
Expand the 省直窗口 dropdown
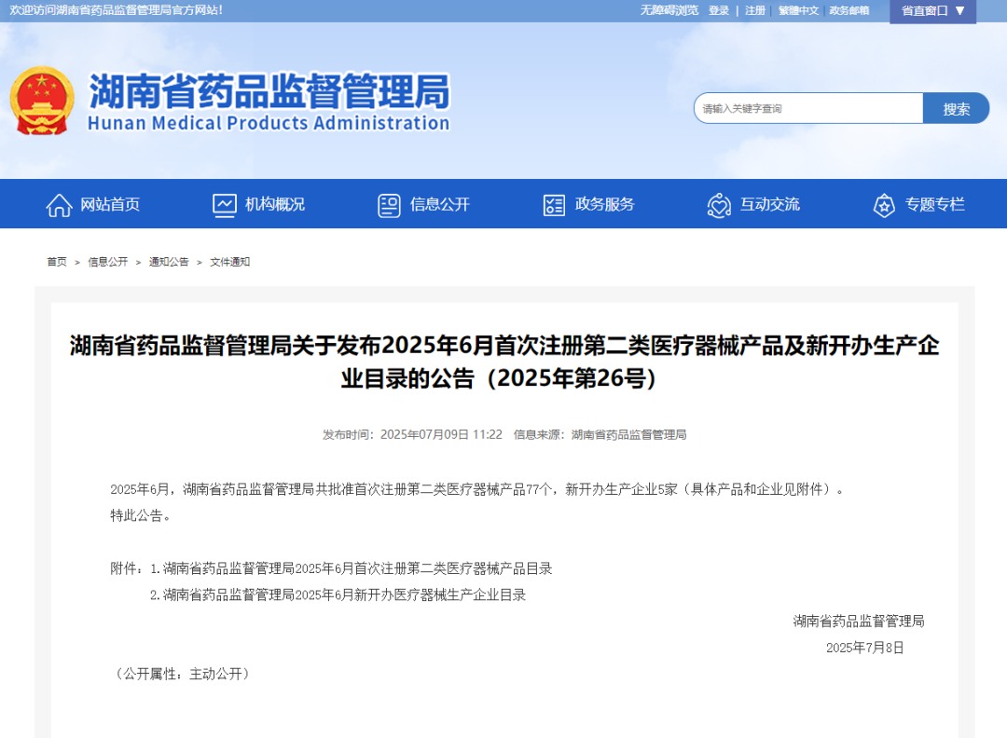coord(932,11)
